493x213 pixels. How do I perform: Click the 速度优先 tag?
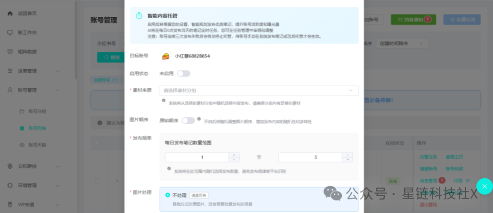[x=199, y=195]
